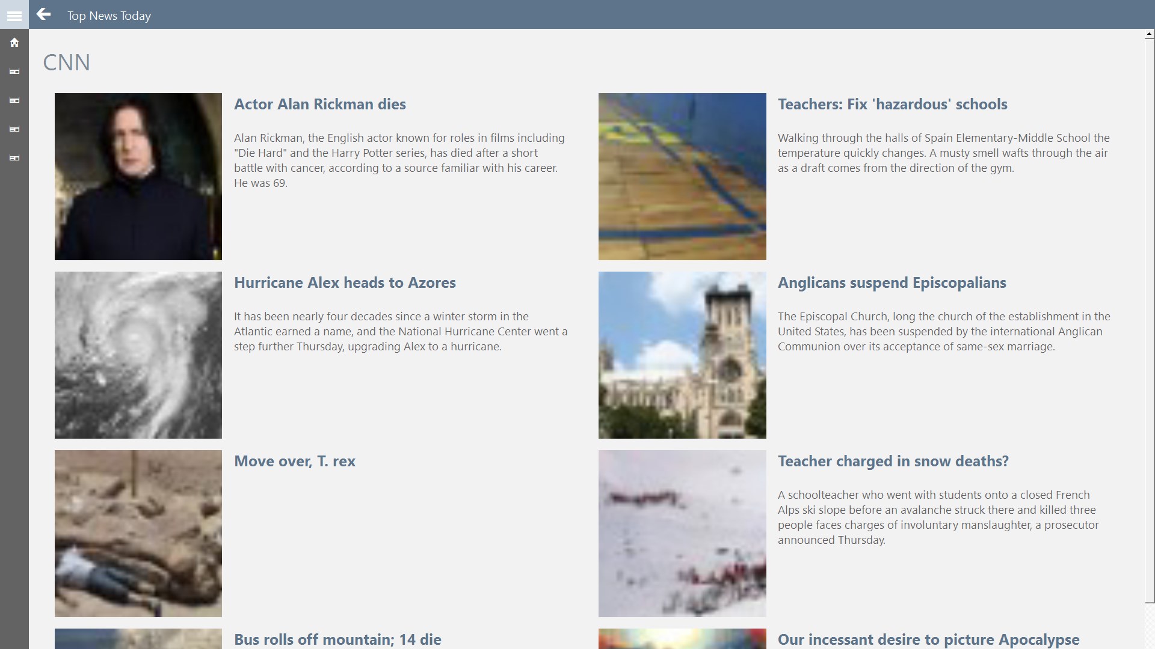Click the back arrow in the title bar
Screen dimensions: 1155x649
(x=44, y=15)
